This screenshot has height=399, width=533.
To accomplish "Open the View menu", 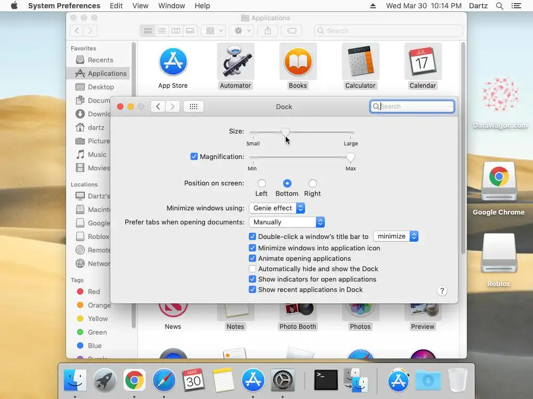I will click(140, 6).
